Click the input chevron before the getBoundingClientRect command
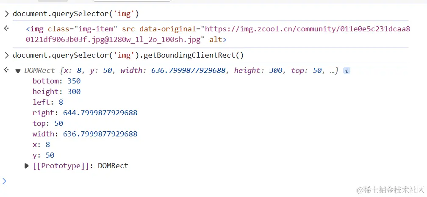Viewport: 427px width, 197px height. click(x=7, y=55)
